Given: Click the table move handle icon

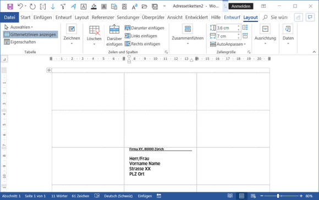Looking at the screenshot, I should 49,70.
